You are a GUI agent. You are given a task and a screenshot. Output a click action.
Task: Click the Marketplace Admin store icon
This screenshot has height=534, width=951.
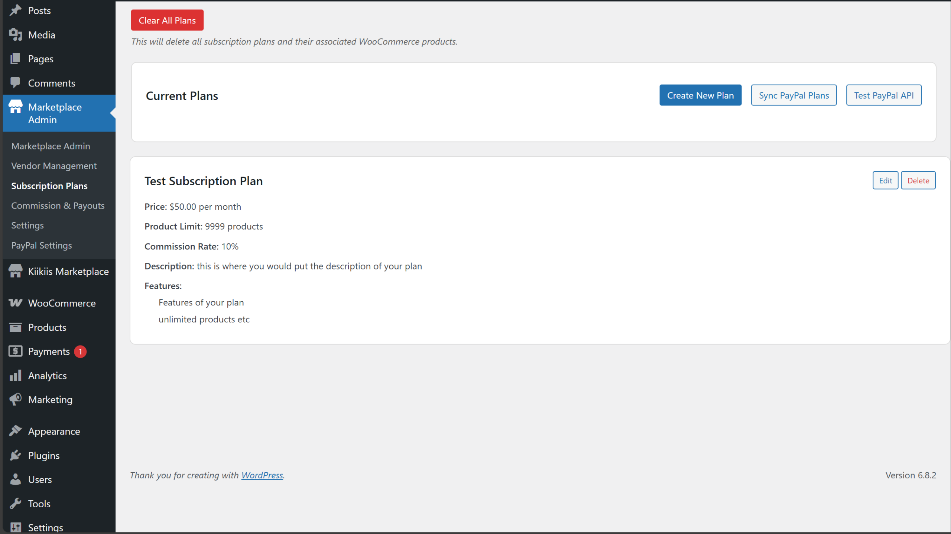(x=15, y=107)
